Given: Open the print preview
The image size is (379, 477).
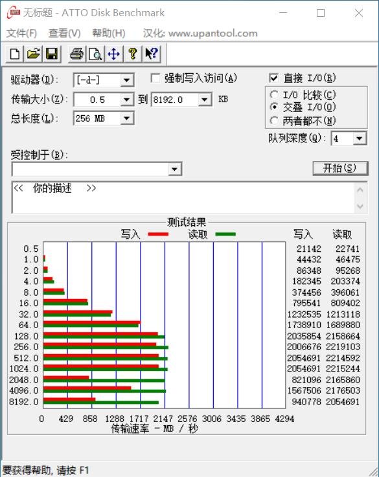Looking at the screenshot, I should pos(95,54).
